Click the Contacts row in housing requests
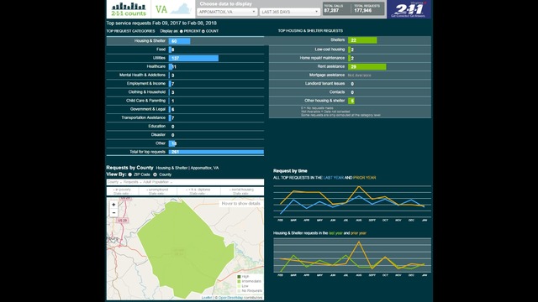Image resolution: width=538 pixels, height=302 pixels. point(350,92)
